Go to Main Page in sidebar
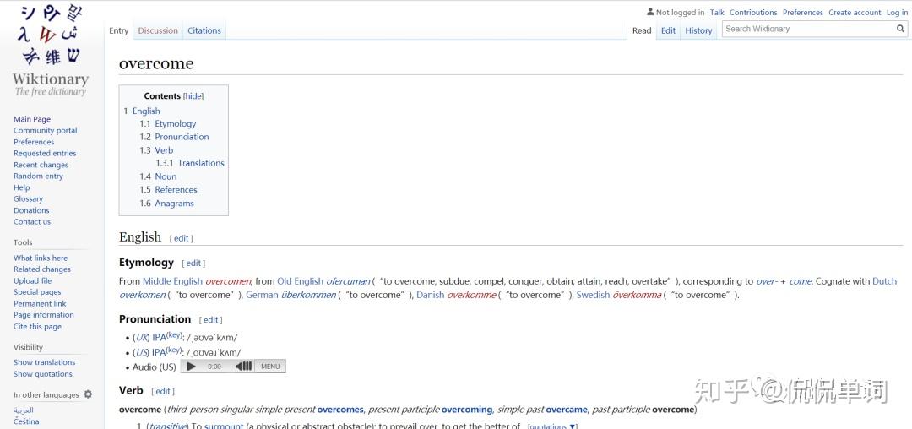912x429 pixels. tap(32, 119)
